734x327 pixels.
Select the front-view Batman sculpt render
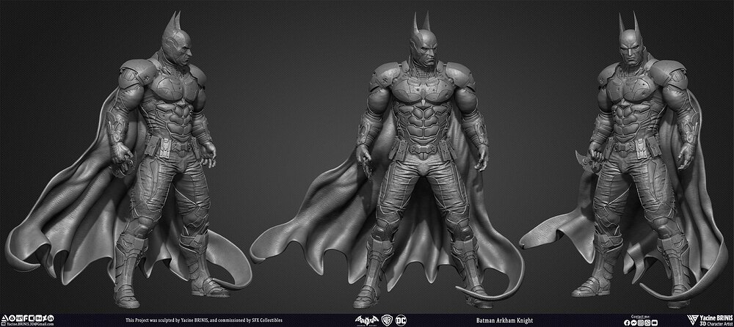click(388, 159)
